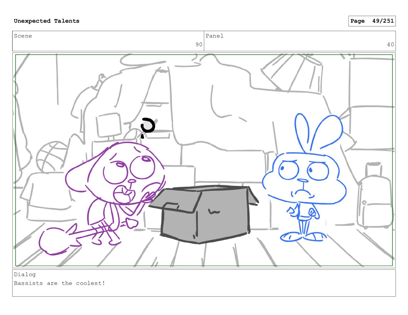
Task: Click the 'Scene' label
Action: tap(23, 36)
